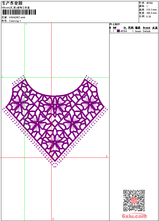Click the barcode under the Wilcom title
The height and width of the screenshot is (221, 159).
coord(19,12)
